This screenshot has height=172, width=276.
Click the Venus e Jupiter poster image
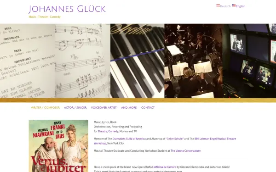pyautogui.click(x=58, y=146)
